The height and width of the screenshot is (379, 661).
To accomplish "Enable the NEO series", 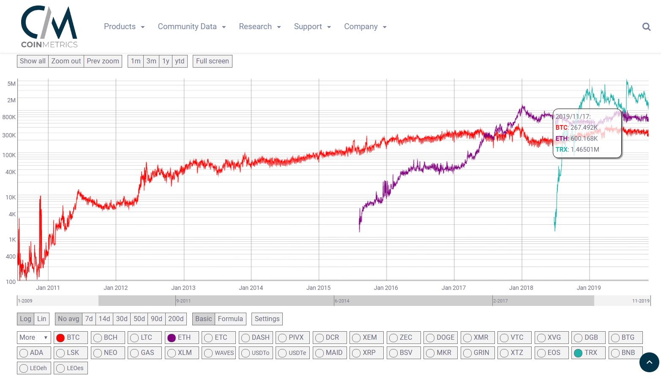I will pyautogui.click(x=108, y=353).
